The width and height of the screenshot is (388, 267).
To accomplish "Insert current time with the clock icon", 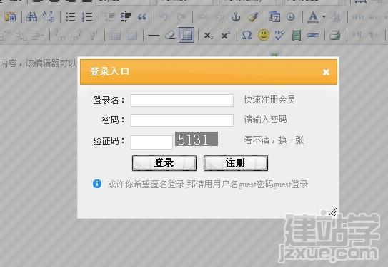I will (x=291, y=17).
